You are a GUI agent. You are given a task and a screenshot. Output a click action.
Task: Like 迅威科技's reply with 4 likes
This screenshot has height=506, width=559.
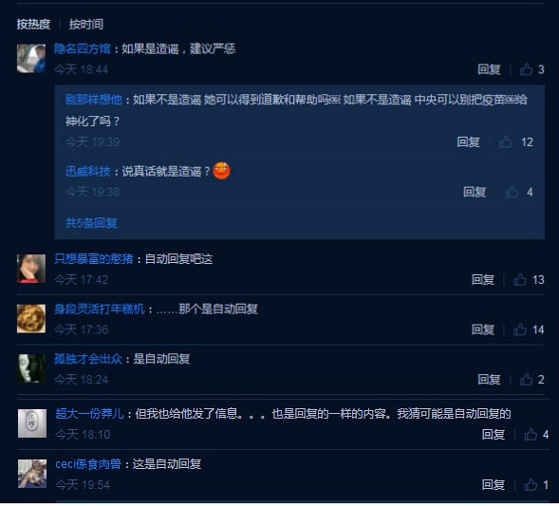pos(512,192)
